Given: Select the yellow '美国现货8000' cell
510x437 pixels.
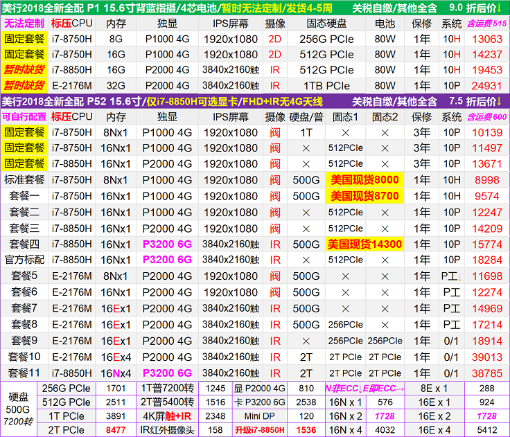Looking at the screenshot, I should [x=364, y=179].
